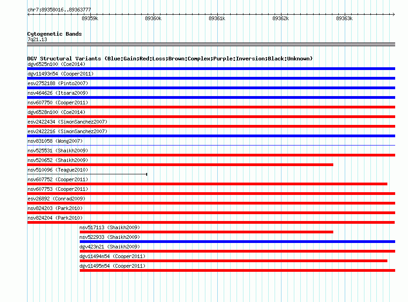This screenshot has height=302, width=408.
Task: Click the nsv522933 (Shaikh2009) label
Action: (110, 237)
